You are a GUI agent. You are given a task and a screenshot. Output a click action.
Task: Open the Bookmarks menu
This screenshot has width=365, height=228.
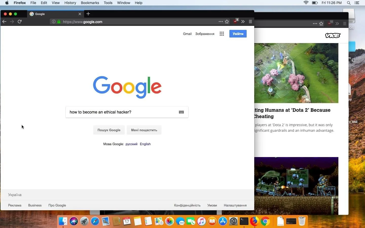tap(90, 3)
